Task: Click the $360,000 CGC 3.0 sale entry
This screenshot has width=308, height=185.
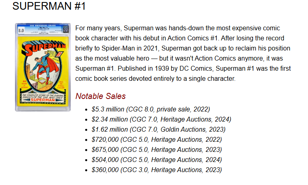Action: coord(157,170)
